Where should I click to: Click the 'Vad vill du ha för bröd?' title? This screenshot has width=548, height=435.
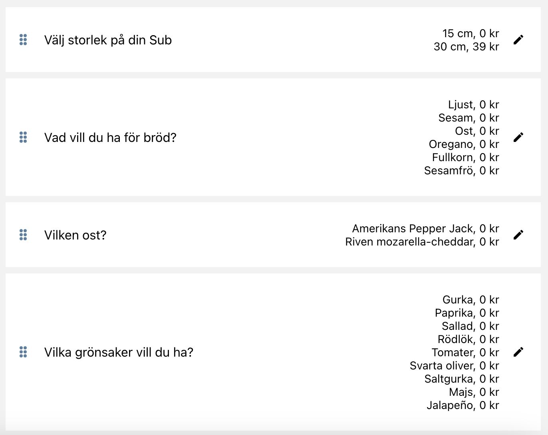[110, 138]
